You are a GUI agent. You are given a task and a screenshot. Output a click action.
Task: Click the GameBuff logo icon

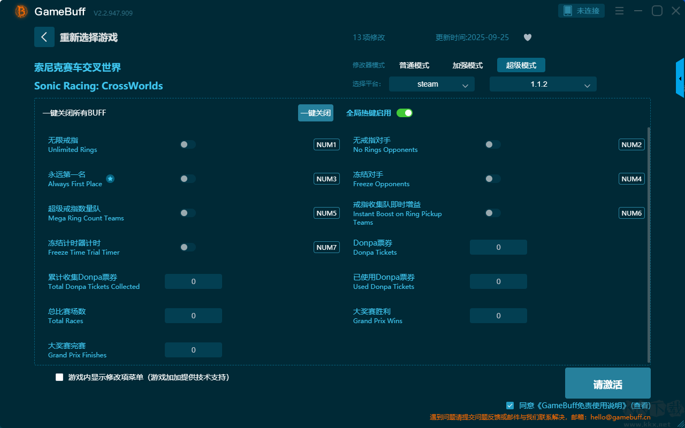[x=21, y=11]
